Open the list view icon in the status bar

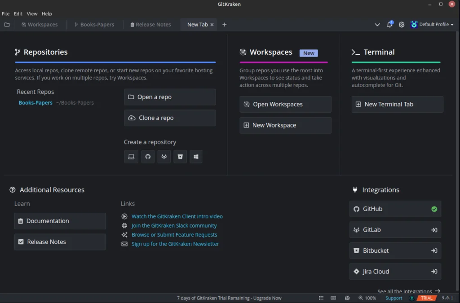(x=321, y=298)
